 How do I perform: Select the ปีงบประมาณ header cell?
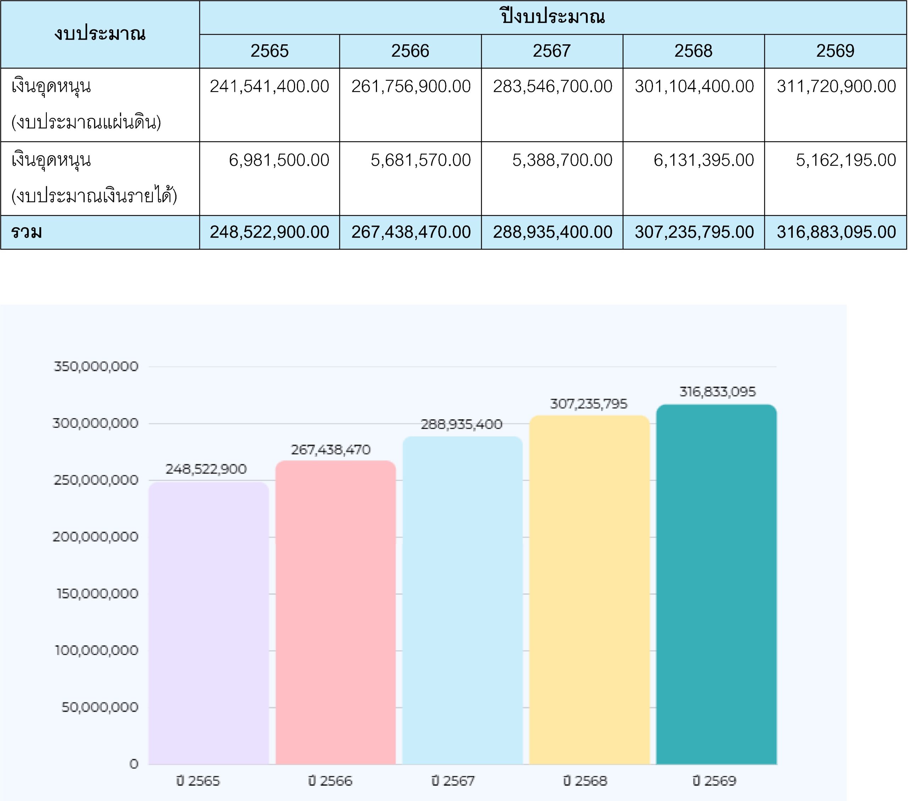point(553,17)
